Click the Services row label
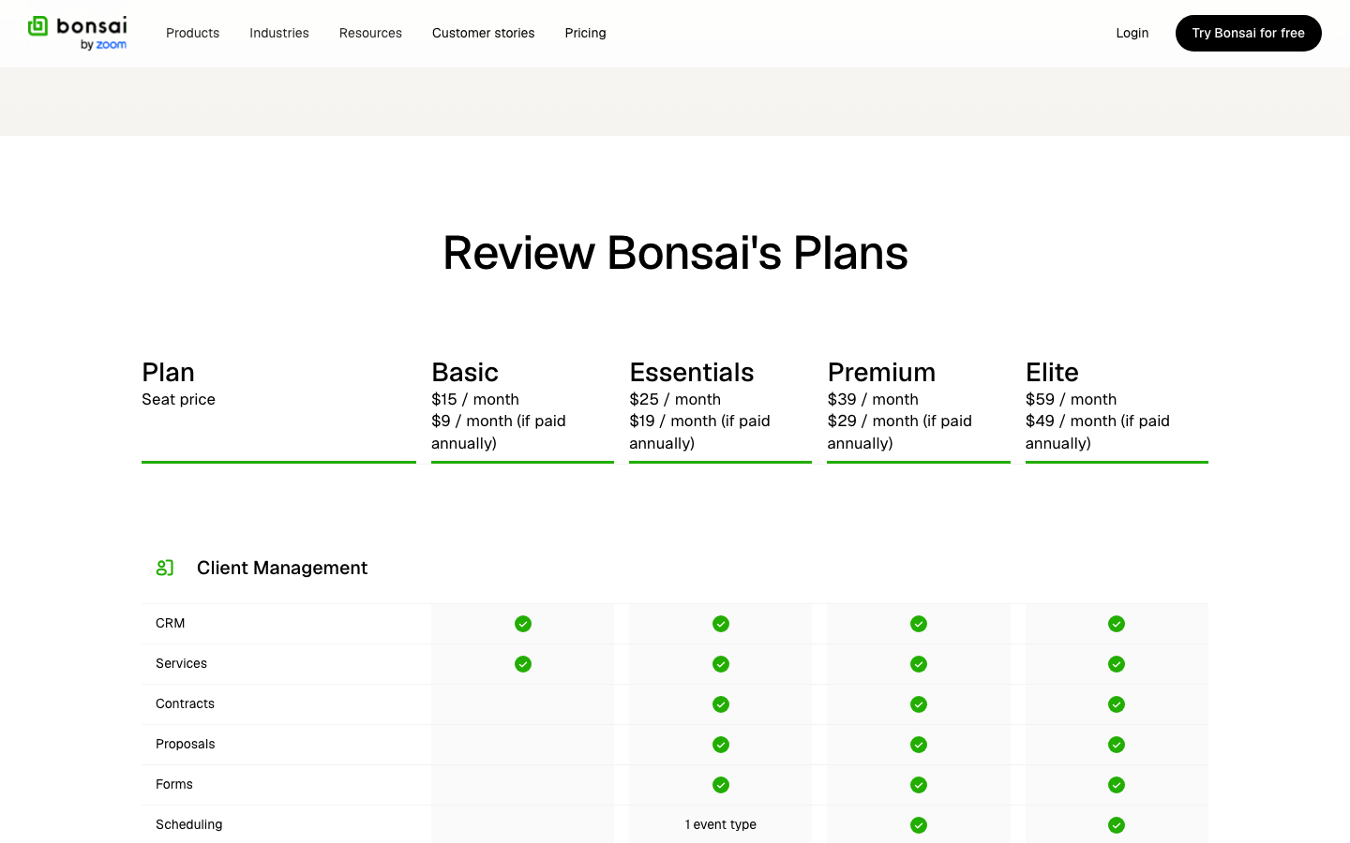This screenshot has width=1350, height=843. pyautogui.click(x=181, y=663)
